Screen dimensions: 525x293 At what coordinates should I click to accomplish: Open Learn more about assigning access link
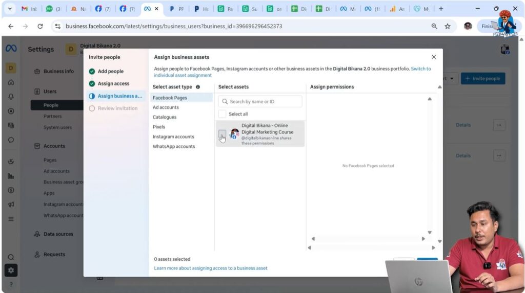(x=211, y=268)
